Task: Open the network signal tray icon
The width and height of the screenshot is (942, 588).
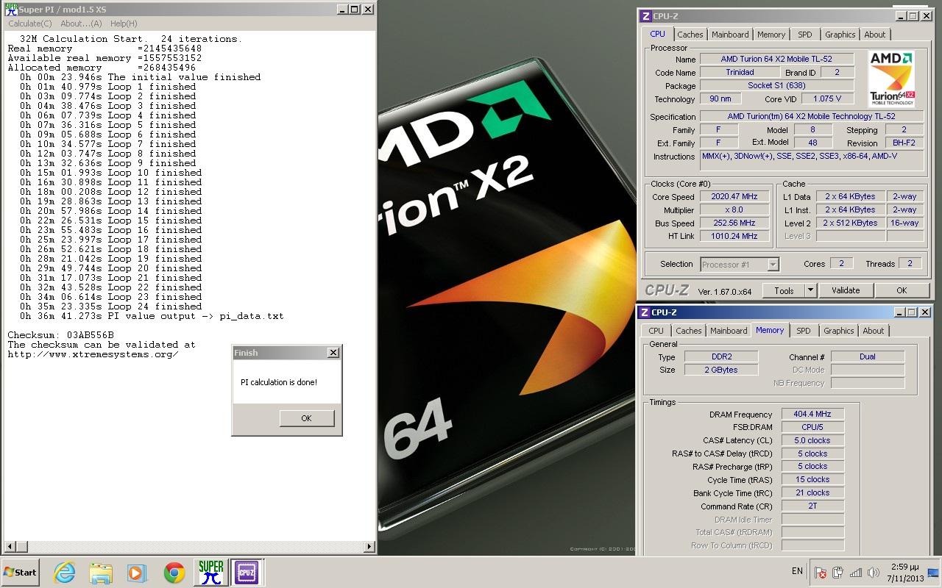Action: tap(856, 573)
